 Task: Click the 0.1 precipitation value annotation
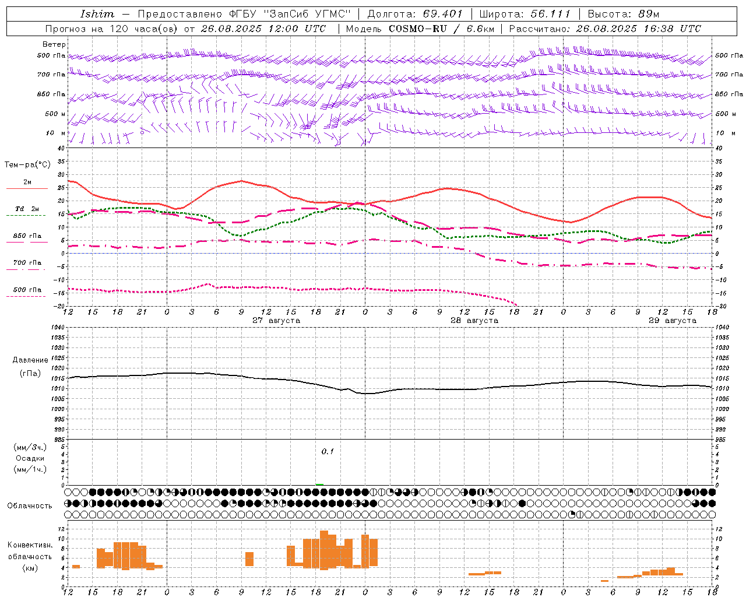click(328, 451)
